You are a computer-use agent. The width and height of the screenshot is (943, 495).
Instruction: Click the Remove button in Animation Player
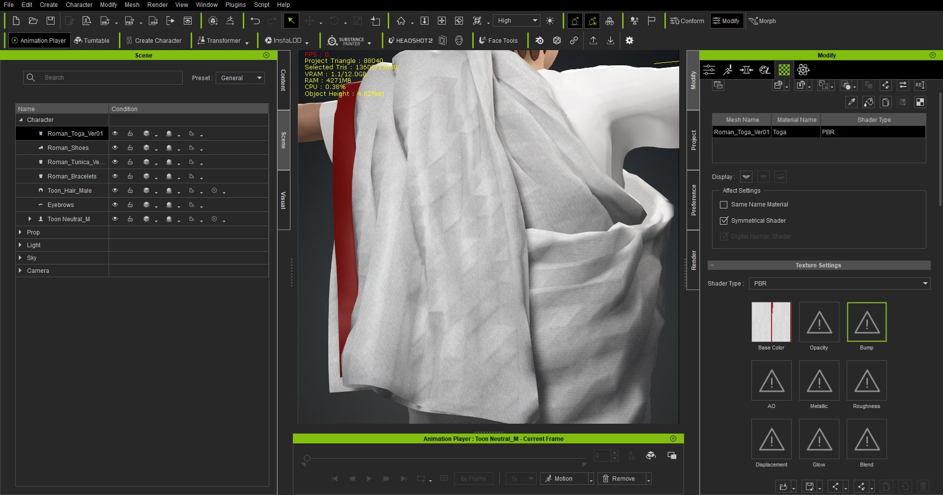click(x=621, y=478)
